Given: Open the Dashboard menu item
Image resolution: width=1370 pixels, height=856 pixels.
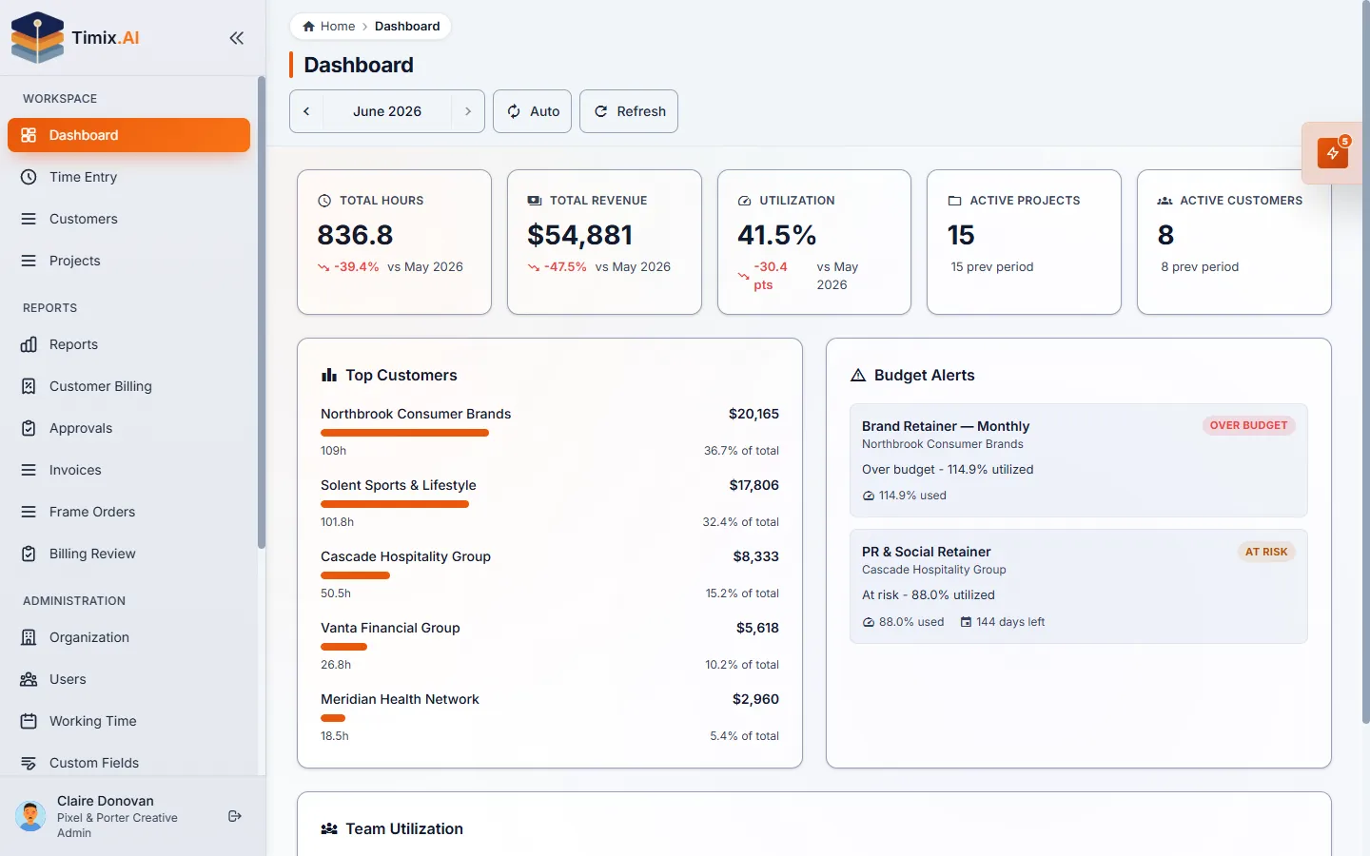Looking at the screenshot, I should (128, 135).
